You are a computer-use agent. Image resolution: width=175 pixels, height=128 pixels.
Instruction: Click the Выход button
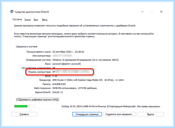click(x=150, y=114)
